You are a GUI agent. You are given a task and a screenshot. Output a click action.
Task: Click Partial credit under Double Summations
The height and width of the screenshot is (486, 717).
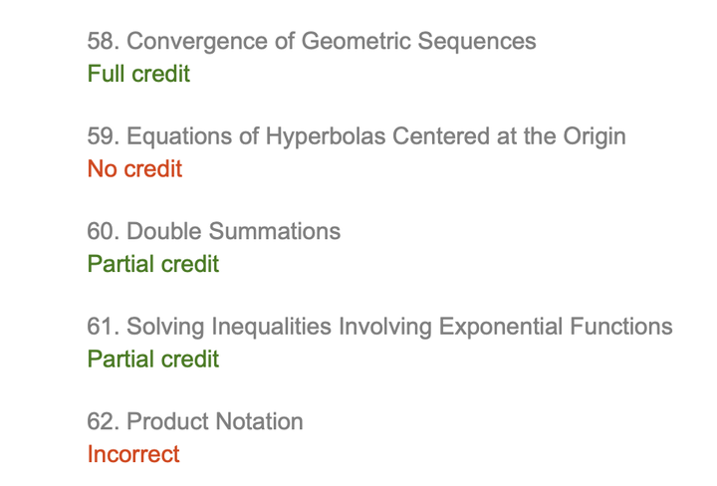153,264
